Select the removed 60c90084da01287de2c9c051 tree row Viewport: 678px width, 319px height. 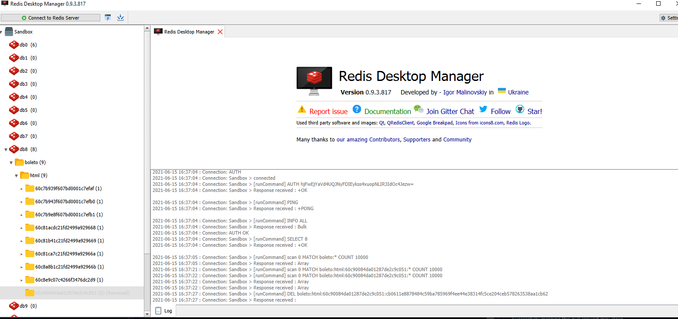point(72,293)
